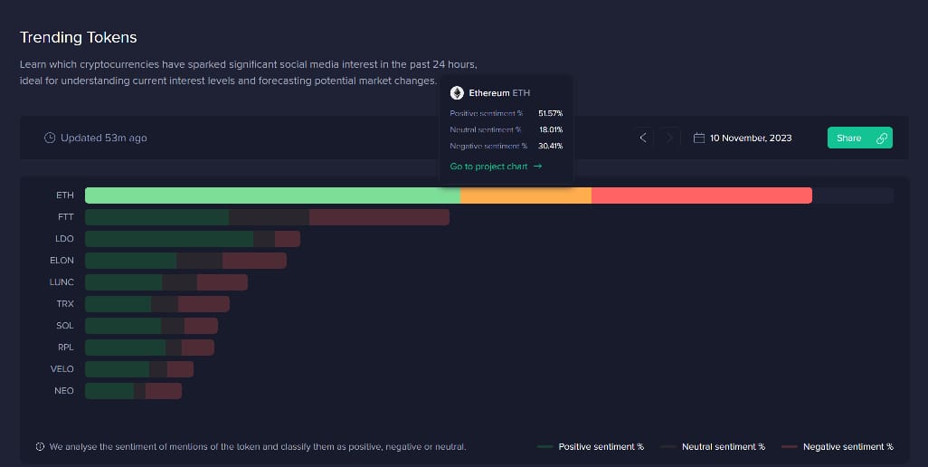The image size is (928, 467).
Task: Click the ELON negative sentiment bar
Action: pyautogui.click(x=254, y=261)
